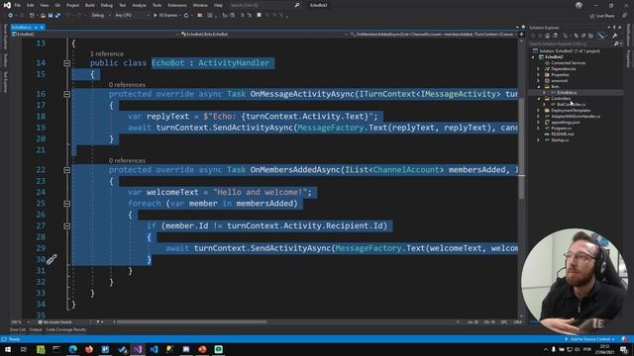Open the Debug configuration dropdown

click(x=100, y=16)
